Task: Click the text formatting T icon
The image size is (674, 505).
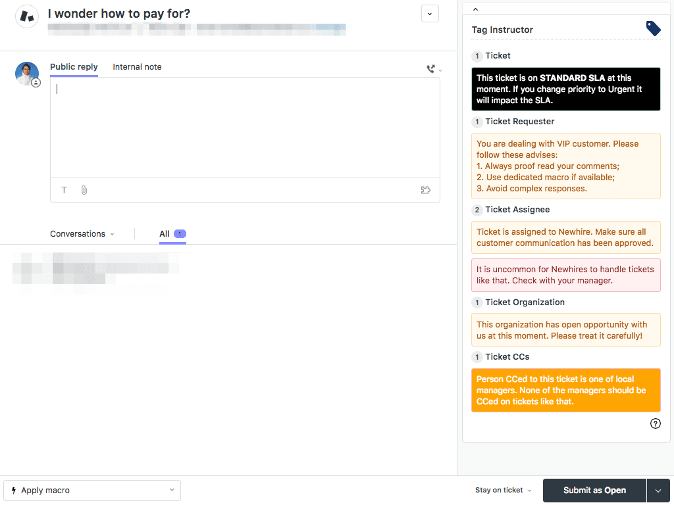Action: (x=65, y=190)
